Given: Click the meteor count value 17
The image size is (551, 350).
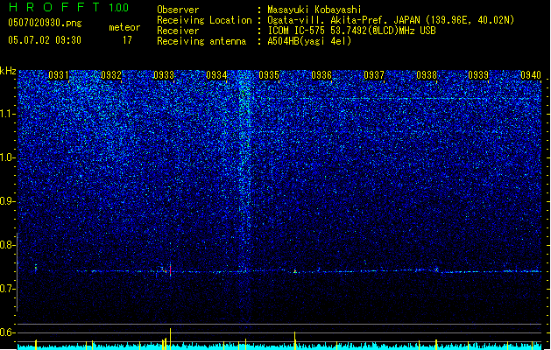Looking at the screenshot, I should 127,40.
